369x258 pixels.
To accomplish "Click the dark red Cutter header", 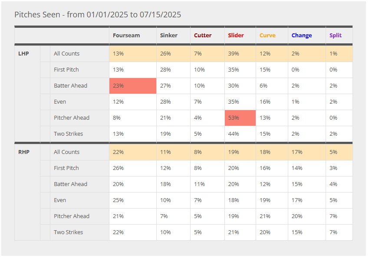I will point(203,36).
